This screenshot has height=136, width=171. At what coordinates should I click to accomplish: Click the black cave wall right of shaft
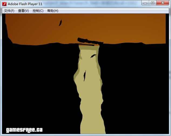click(135, 81)
